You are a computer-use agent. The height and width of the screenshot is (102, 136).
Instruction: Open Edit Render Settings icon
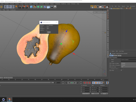pyautogui.click(x=27, y=7)
